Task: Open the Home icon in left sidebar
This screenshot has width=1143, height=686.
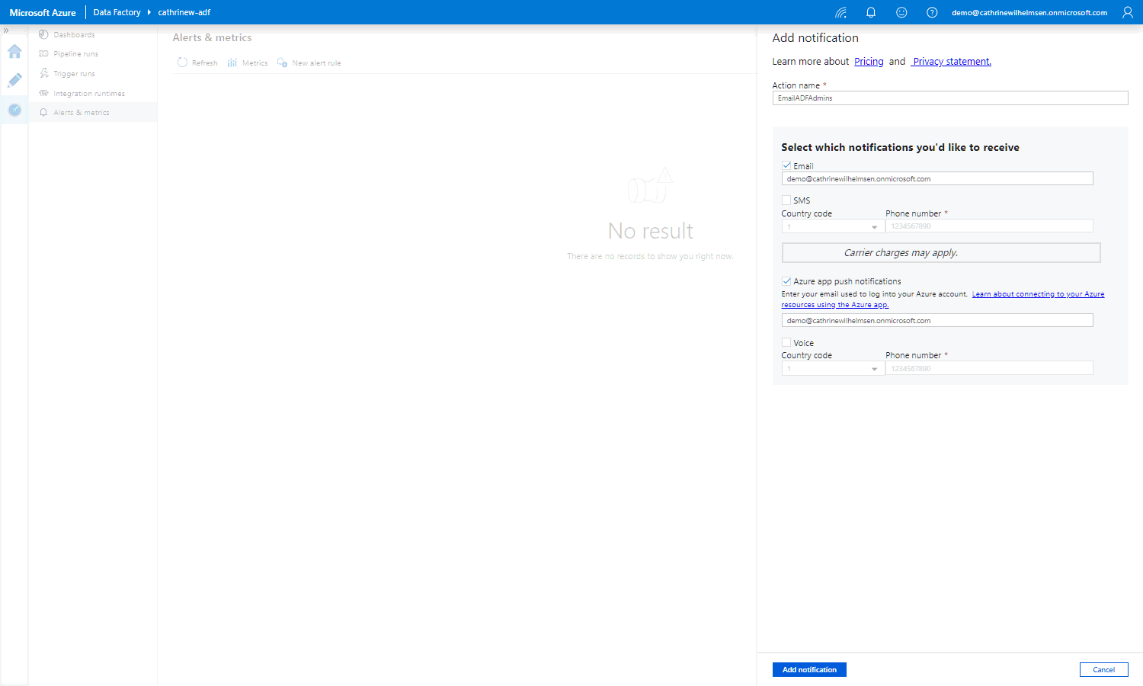Action: pos(14,52)
